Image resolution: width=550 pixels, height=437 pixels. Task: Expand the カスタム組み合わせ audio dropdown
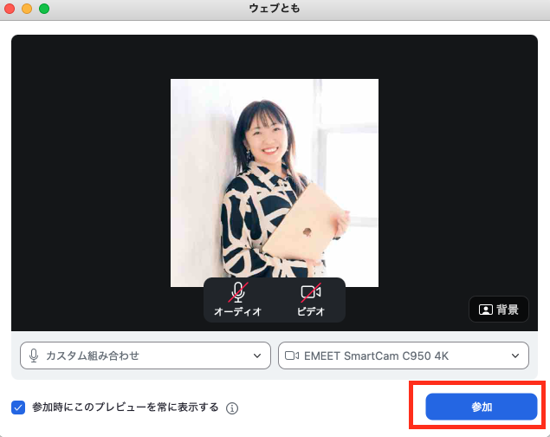coord(146,355)
